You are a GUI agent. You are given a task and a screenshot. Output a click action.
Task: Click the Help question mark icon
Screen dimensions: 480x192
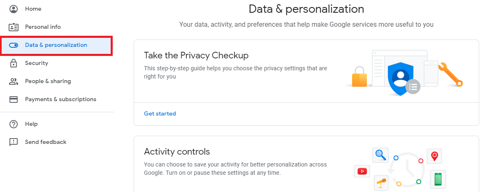tap(14, 124)
